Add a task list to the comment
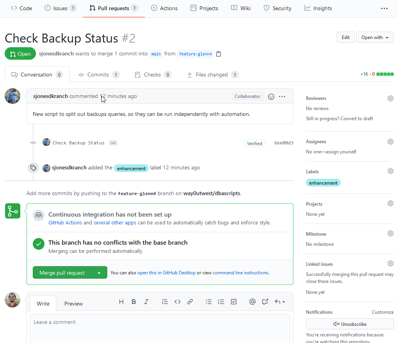Viewport: 398px width, 343px height. pos(234,302)
